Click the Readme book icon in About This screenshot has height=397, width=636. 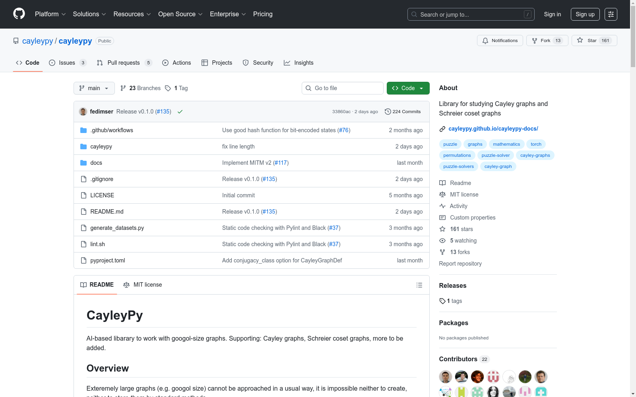(442, 183)
